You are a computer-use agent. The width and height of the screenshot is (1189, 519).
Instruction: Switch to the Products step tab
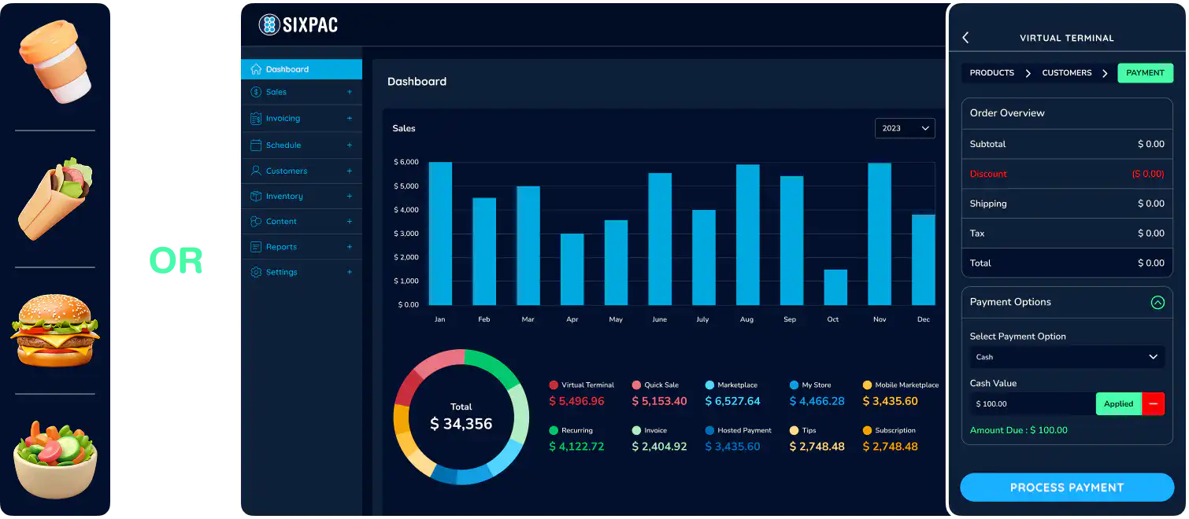991,73
